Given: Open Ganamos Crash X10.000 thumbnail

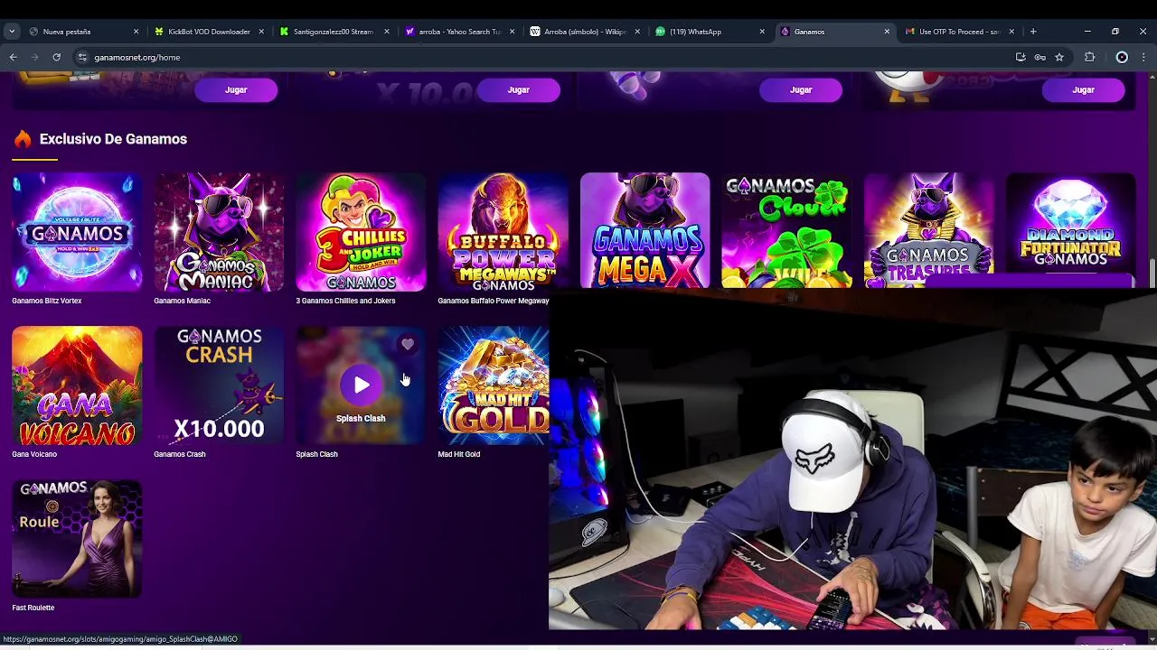Looking at the screenshot, I should click(x=219, y=385).
